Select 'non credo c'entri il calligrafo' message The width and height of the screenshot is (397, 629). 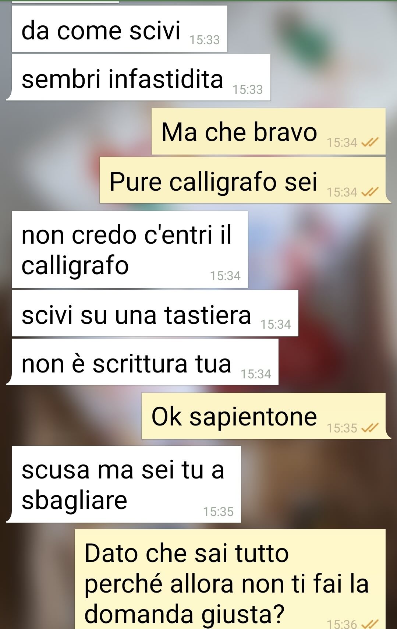coord(130,249)
